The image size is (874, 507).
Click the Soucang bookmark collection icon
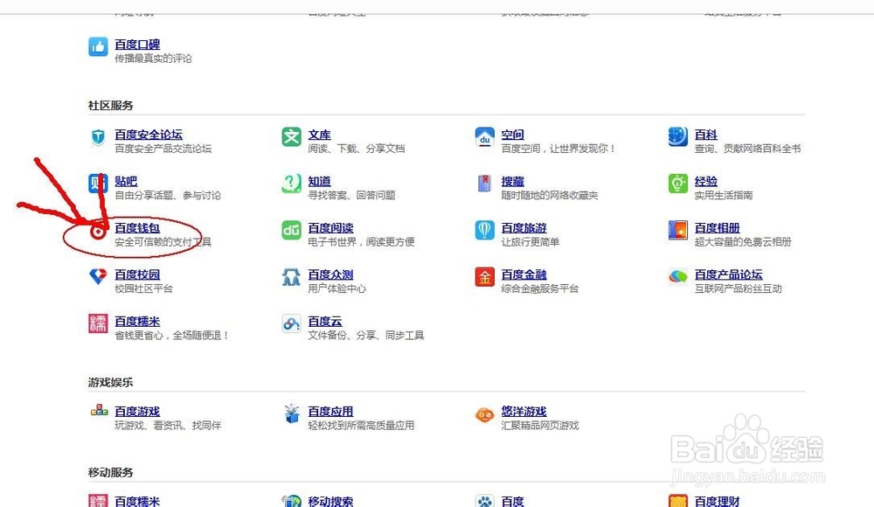484,185
